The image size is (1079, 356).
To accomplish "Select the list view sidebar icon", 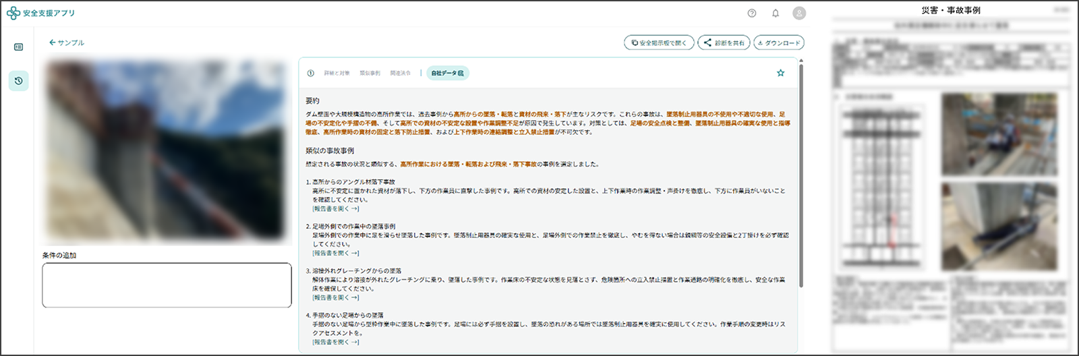I will [19, 47].
